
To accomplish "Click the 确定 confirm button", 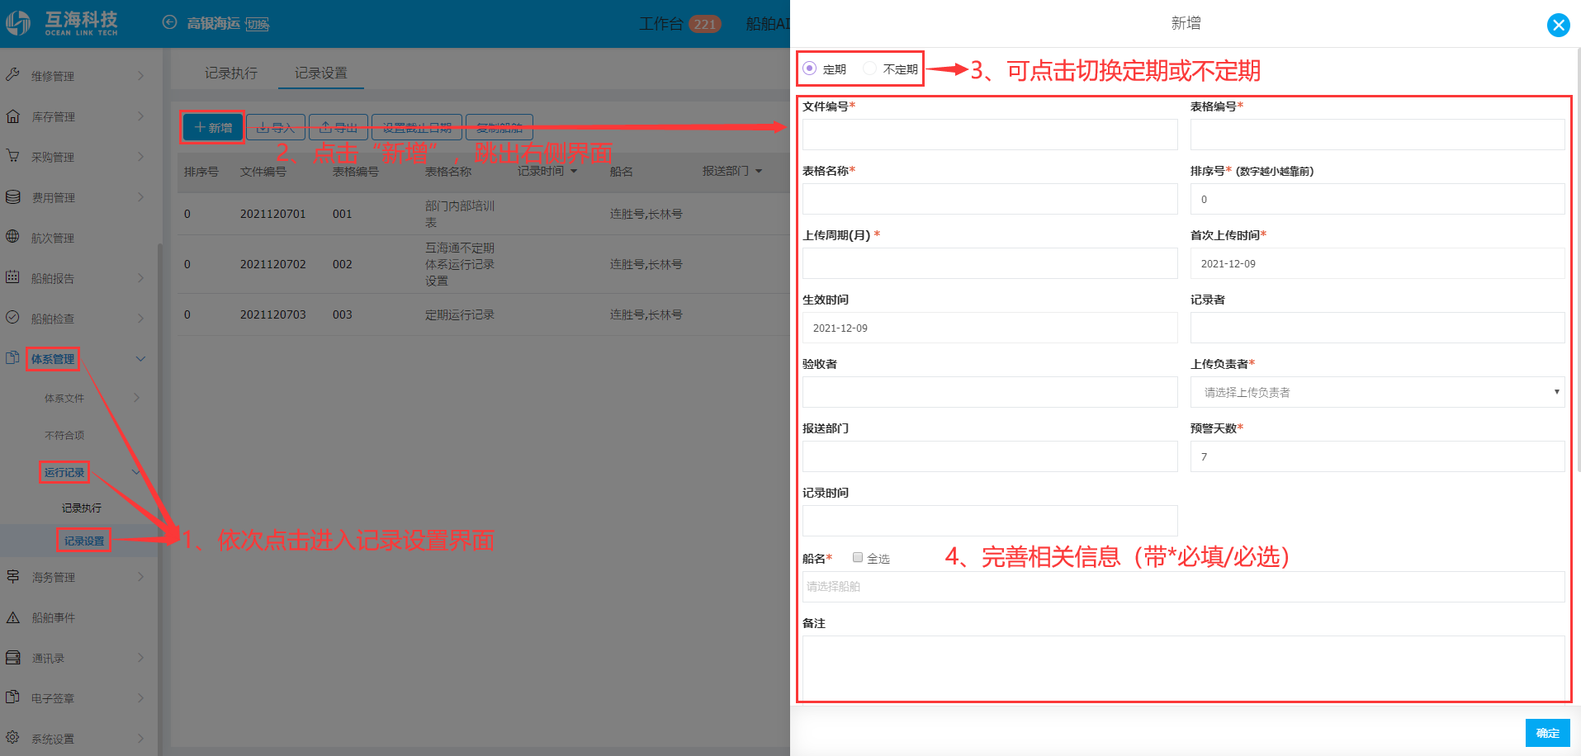I will click(1548, 733).
